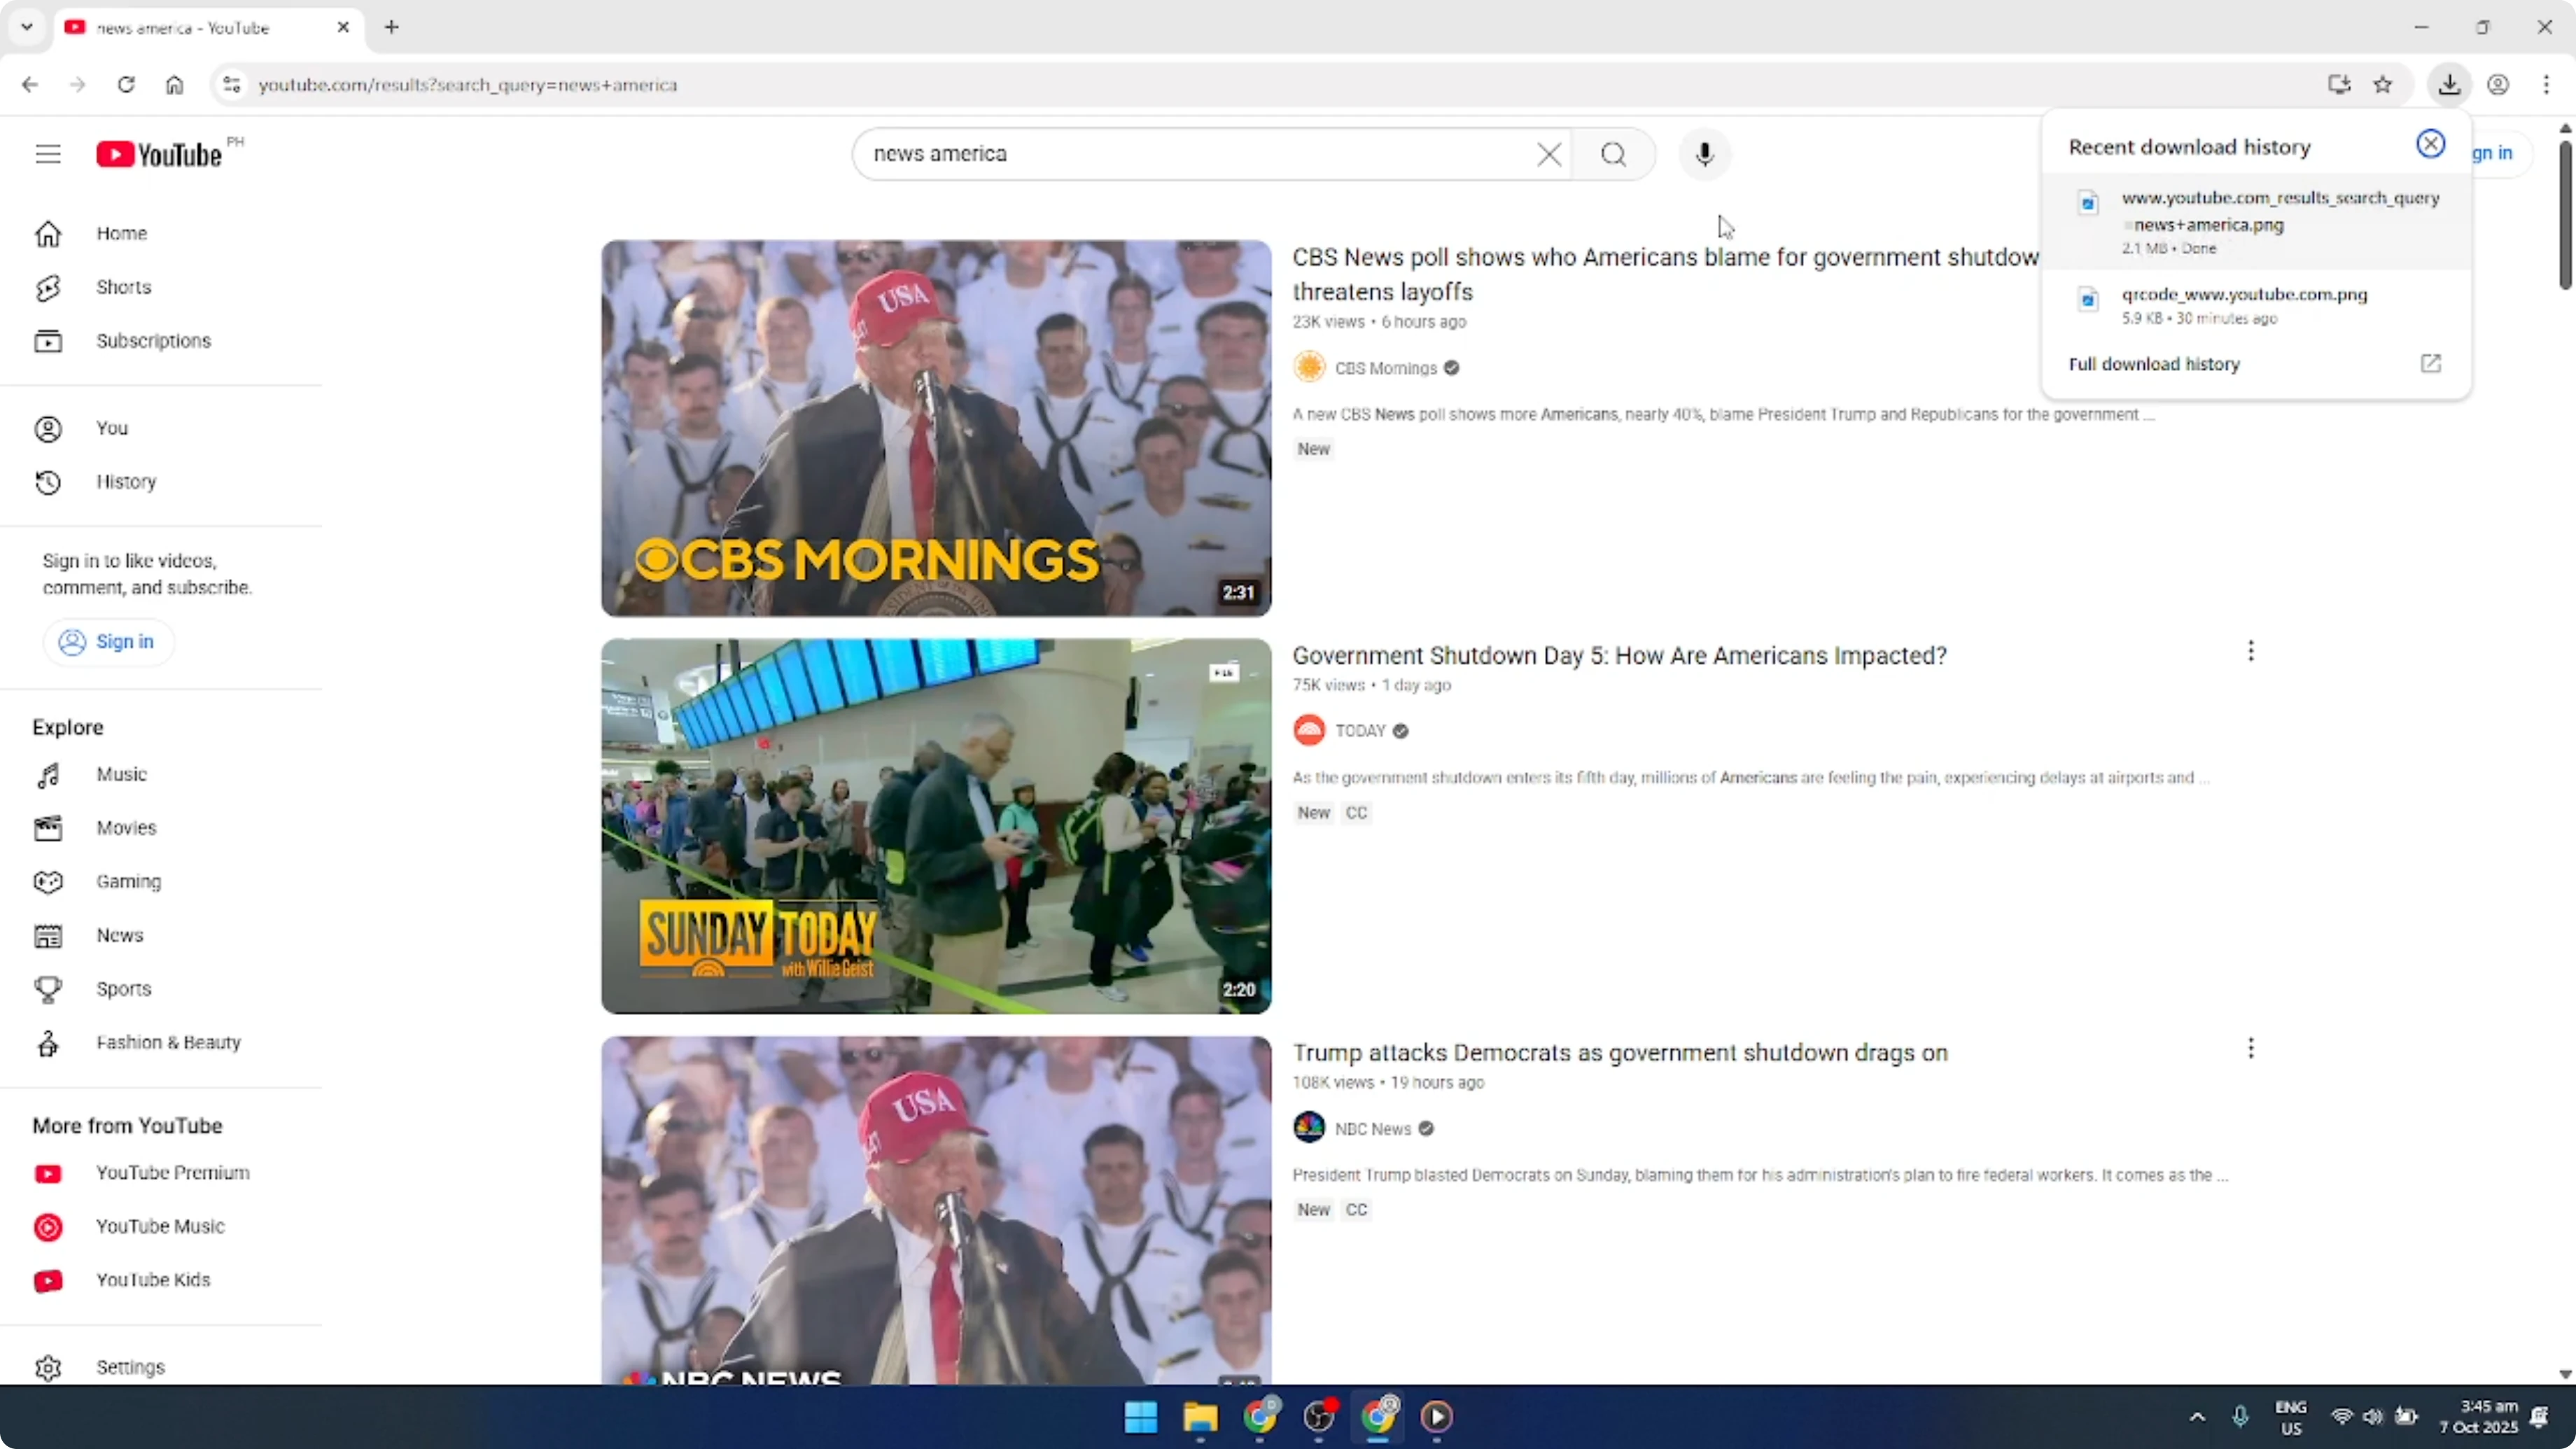Viewport: 2576px width, 1449px height.
Task: Open YouTube Music link
Action: [160, 1227]
